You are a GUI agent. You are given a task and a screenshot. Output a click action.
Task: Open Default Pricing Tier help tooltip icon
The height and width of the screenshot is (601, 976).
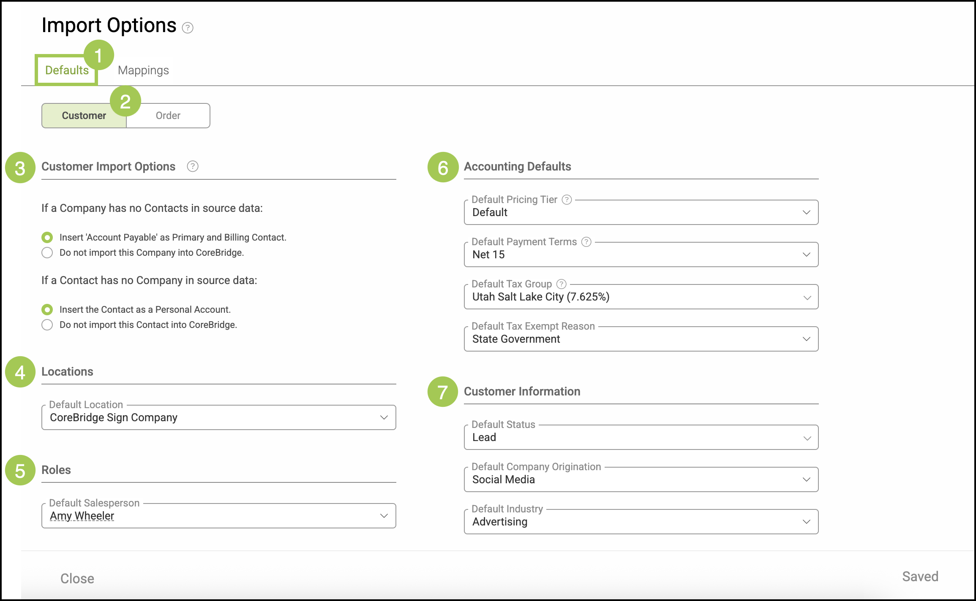[x=567, y=200]
